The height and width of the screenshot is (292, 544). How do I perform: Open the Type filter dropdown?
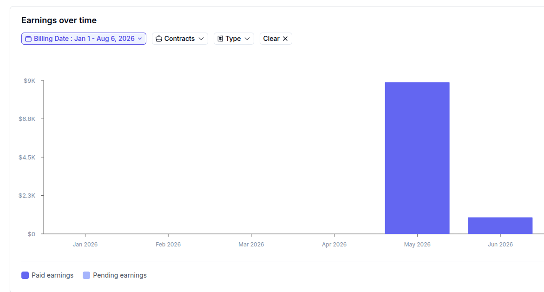[x=234, y=39]
